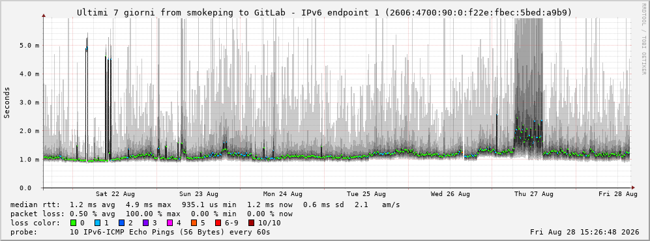Click the Sat 22 Aug axis label

pos(115,194)
